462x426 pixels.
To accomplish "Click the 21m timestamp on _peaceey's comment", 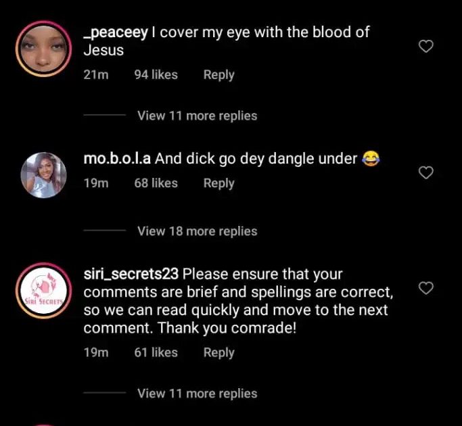I will (95, 75).
